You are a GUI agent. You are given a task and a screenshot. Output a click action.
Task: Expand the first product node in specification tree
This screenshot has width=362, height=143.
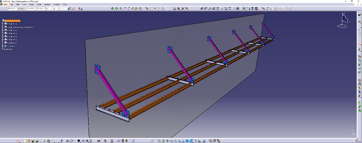coord(3,24)
